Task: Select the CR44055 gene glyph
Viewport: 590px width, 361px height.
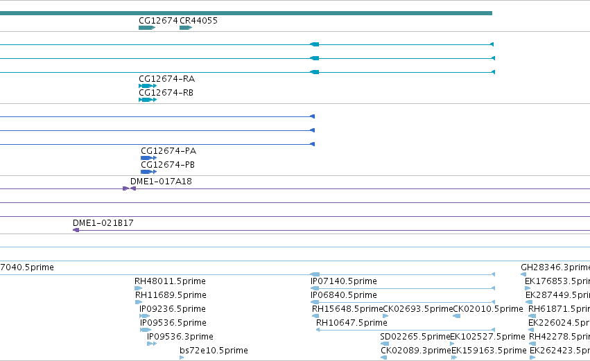Action: [186, 28]
